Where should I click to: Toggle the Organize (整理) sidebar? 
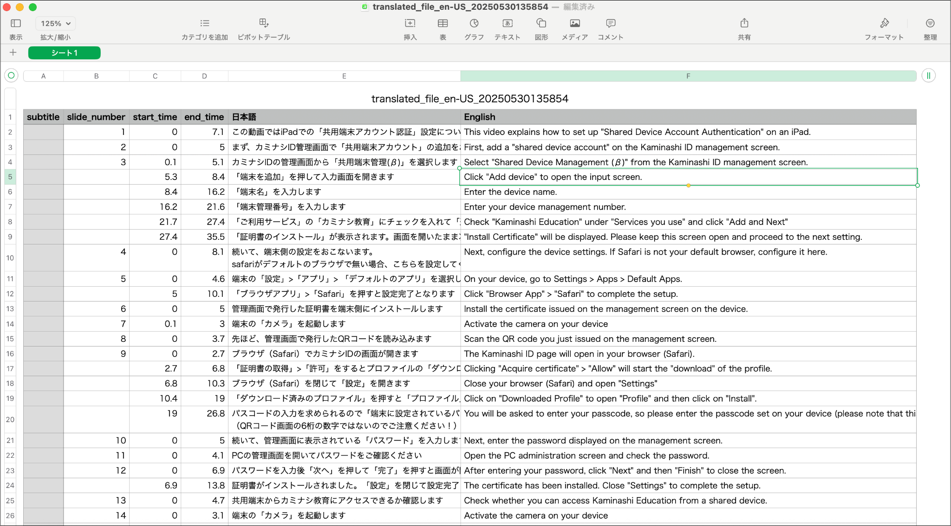point(930,24)
